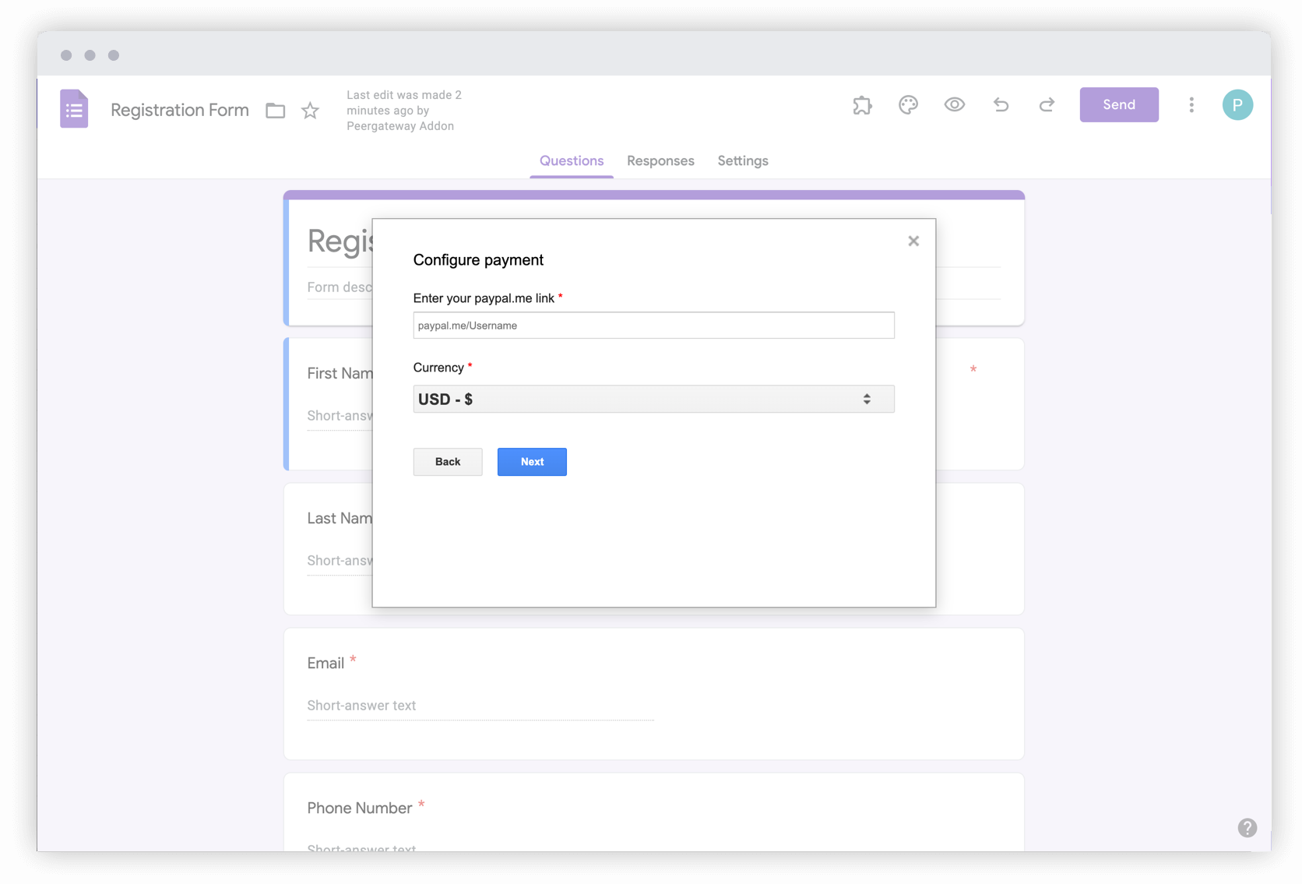Open the help question mark icon
The width and height of the screenshot is (1302, 884).
(1247, 828)
